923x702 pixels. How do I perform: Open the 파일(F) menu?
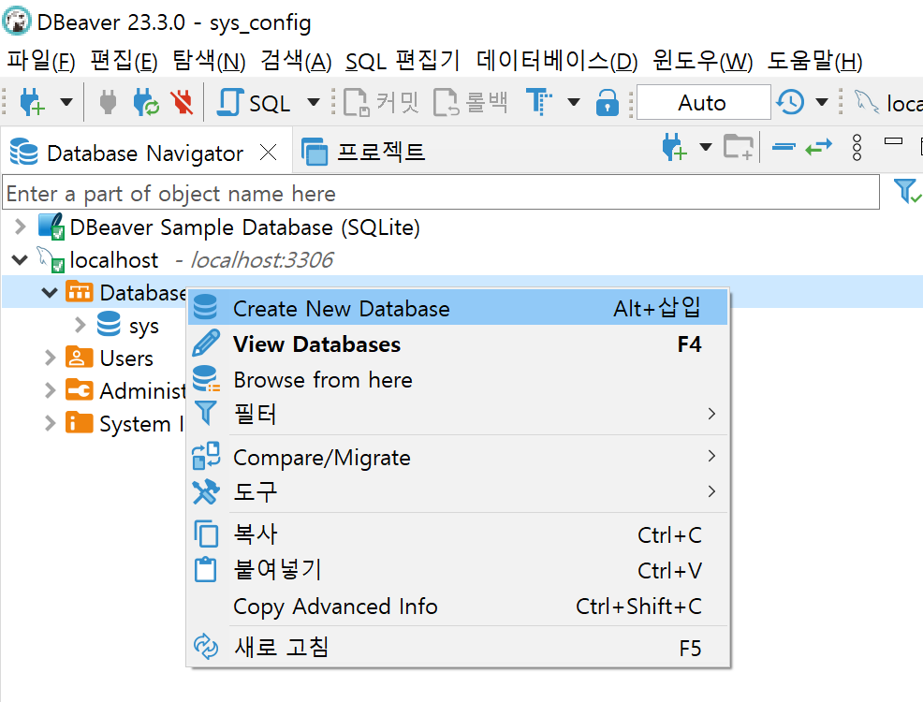[x=41, y=61]
